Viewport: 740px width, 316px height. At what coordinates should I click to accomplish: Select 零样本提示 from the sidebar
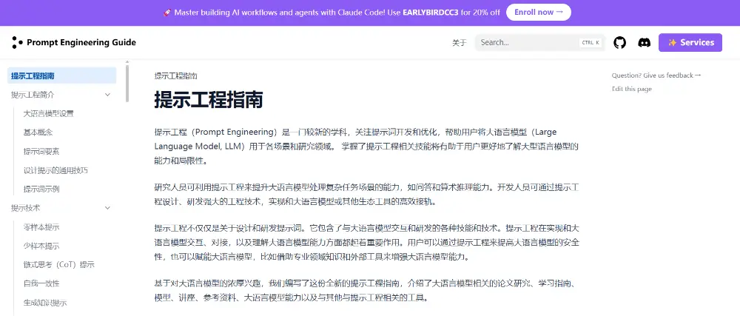tap(41, 227)
